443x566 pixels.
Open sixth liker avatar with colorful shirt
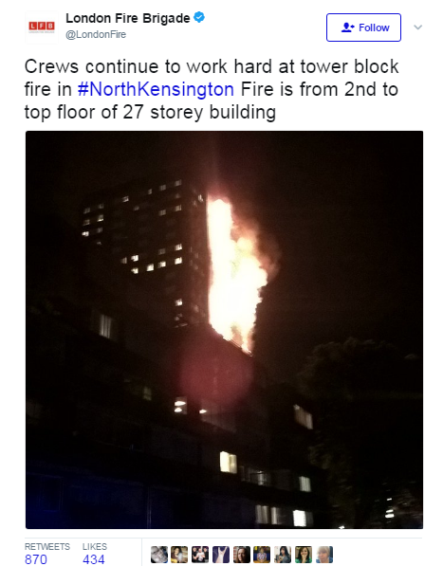click(262, 555)
